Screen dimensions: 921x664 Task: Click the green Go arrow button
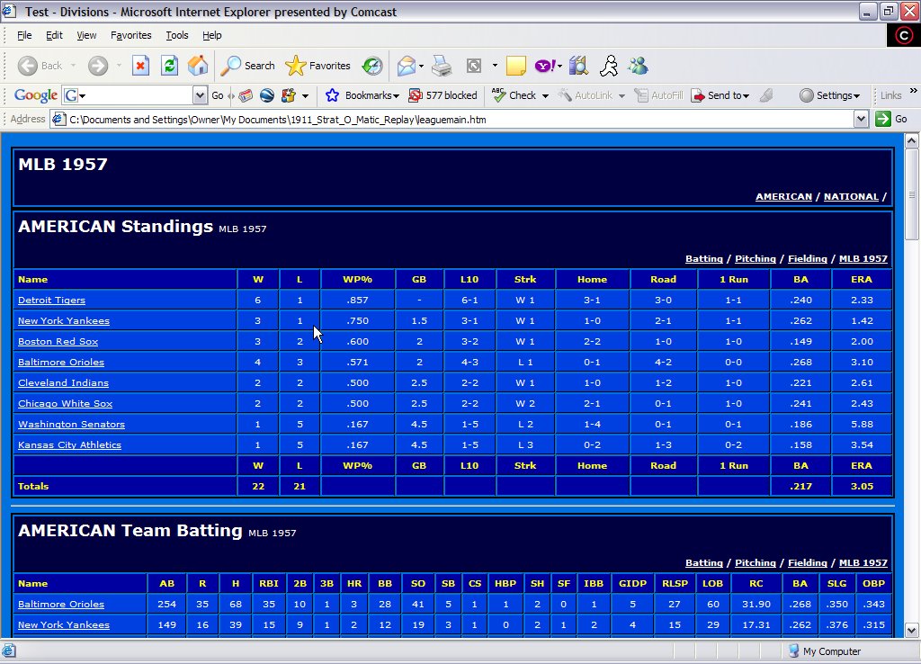(883, 120)
